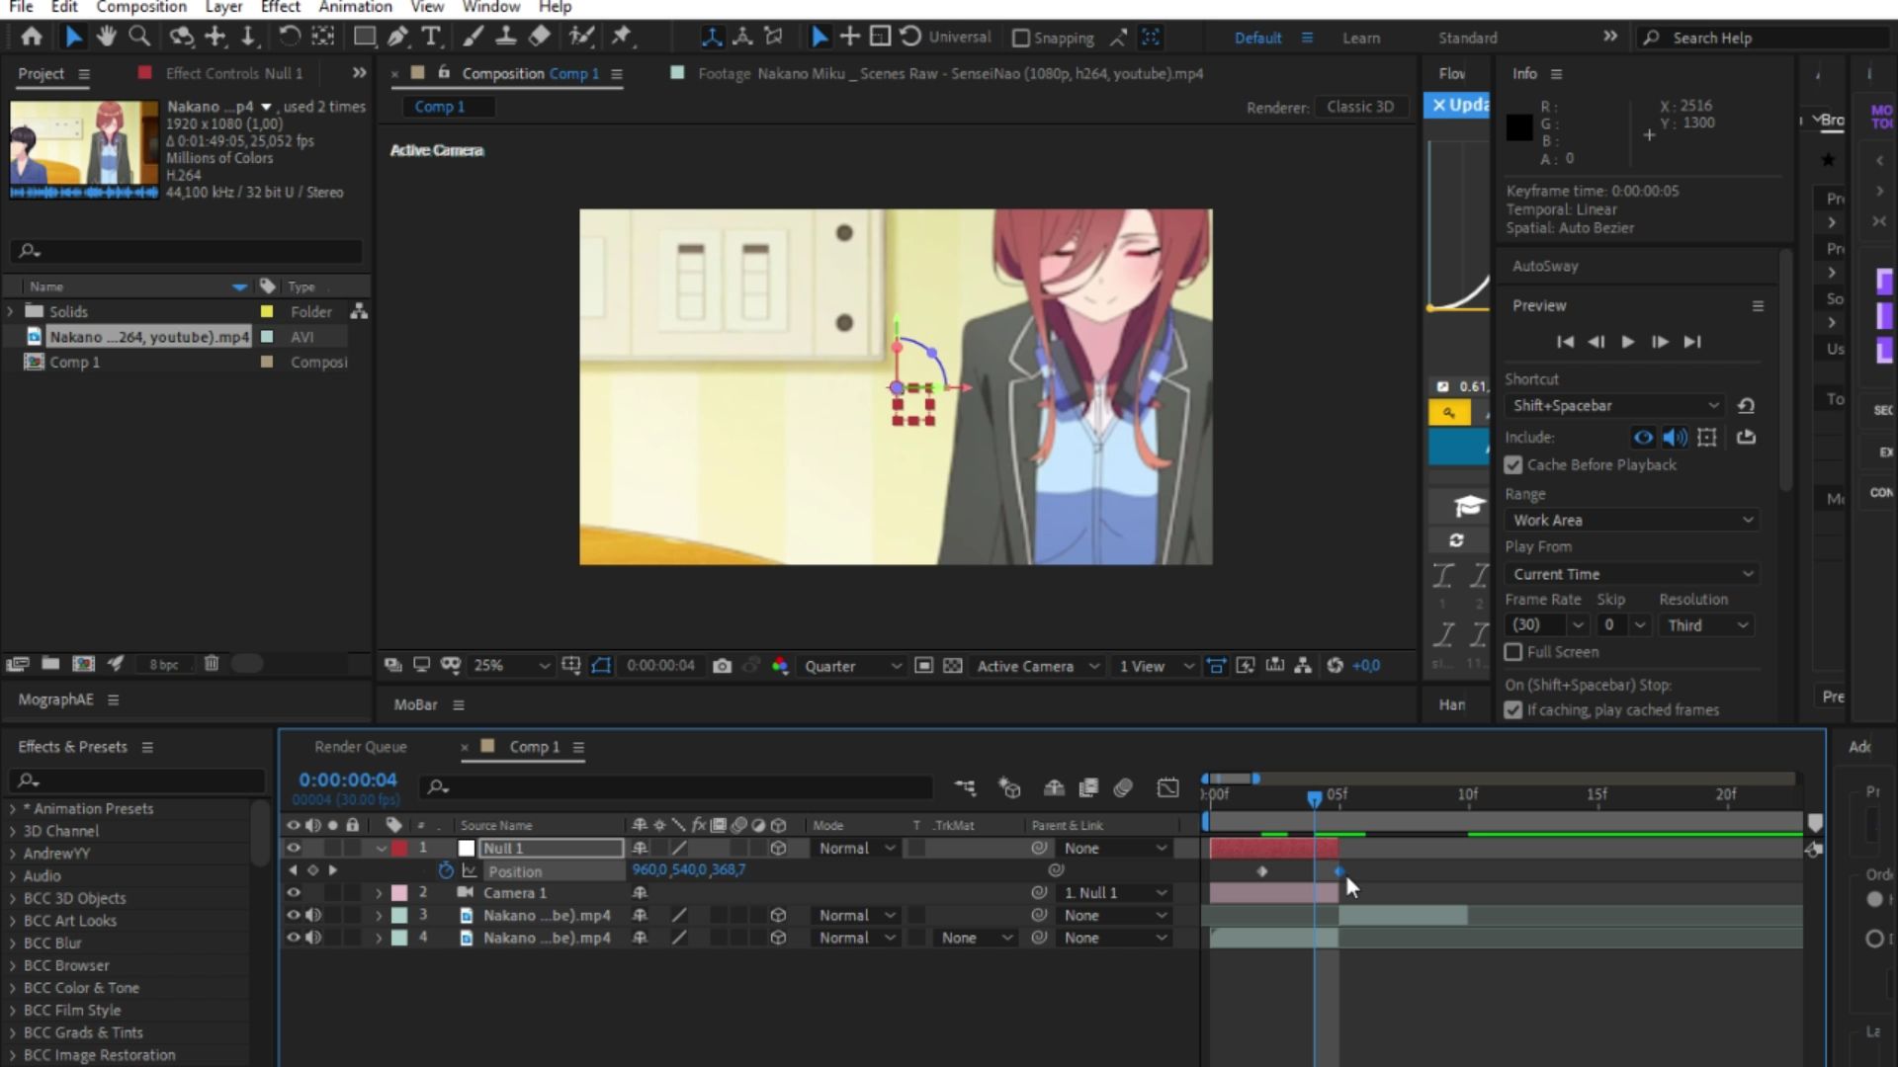Play the preview with the Play button
The height and width of the screenshot is (1067, 1898).
tap(1628, 342)
